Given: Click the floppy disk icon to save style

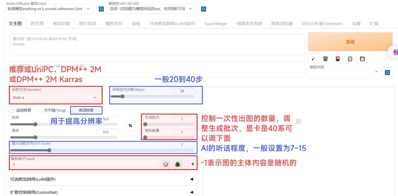Looking at the screenshot, I should point(362,59).
